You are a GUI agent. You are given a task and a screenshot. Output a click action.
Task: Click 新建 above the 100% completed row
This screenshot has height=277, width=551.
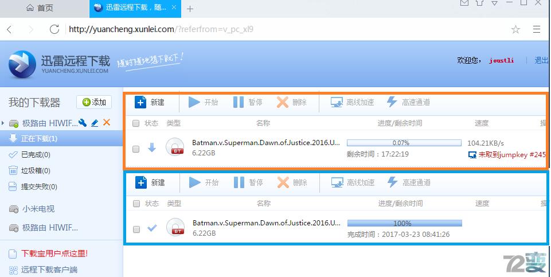pyautogui.click(x=150, y=182)
